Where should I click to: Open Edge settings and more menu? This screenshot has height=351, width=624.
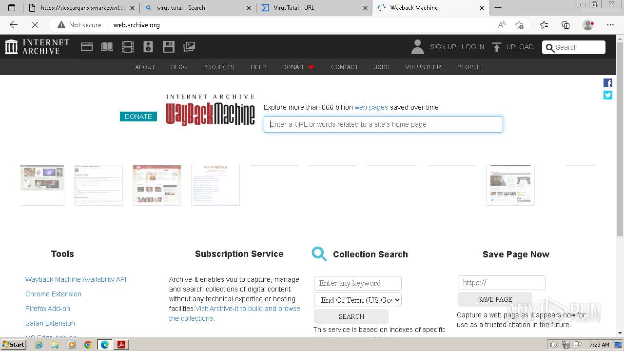click(x=610, y=25)
